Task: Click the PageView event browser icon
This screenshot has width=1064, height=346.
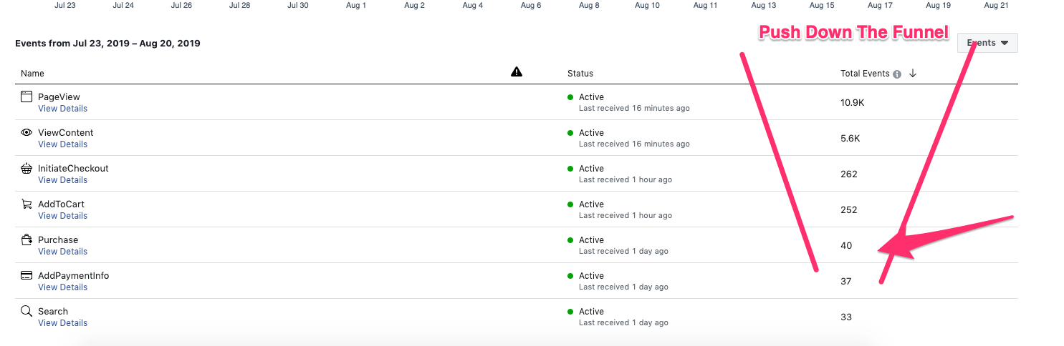Action: tap(27, 97)
